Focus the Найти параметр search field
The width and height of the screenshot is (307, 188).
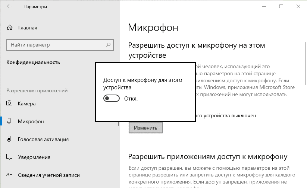[x=56, y=45]
